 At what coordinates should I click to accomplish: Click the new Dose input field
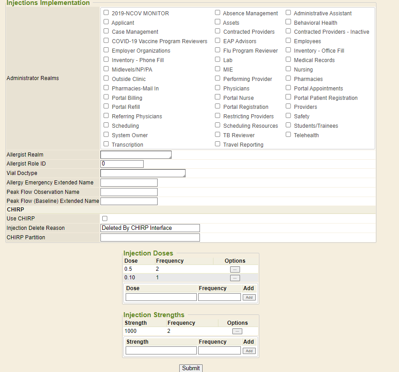tap(161, 297)
